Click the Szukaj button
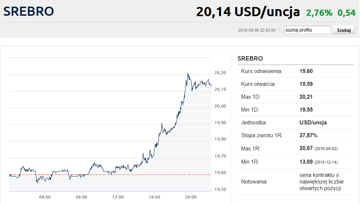Image resolution: width=360 pixels, height=204 pixels. point(344,30)
